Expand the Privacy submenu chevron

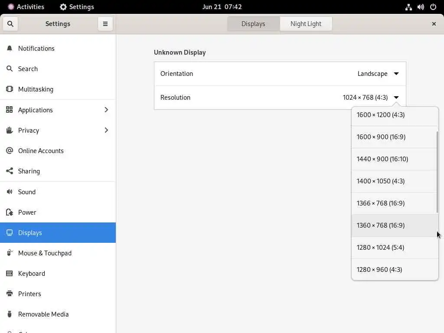click(106, 130)
